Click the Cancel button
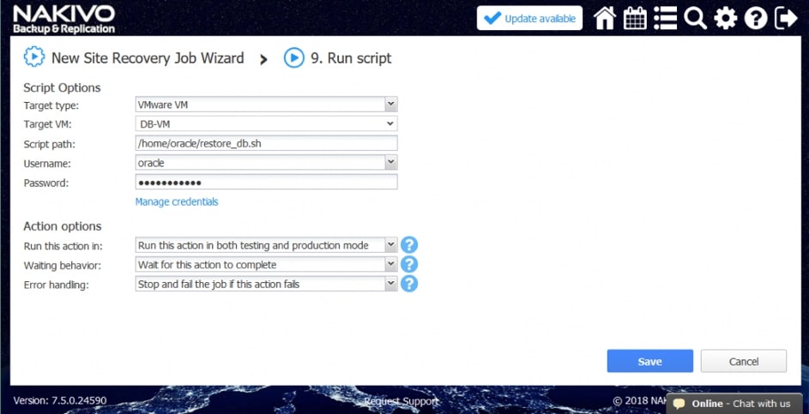809x414 pixels. [x=743, y=361]
